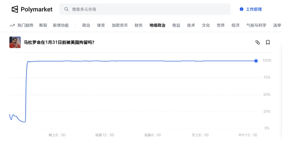Click the 热门趋势 trending arrow icon
Screen dimensions: 282x142
12,25
